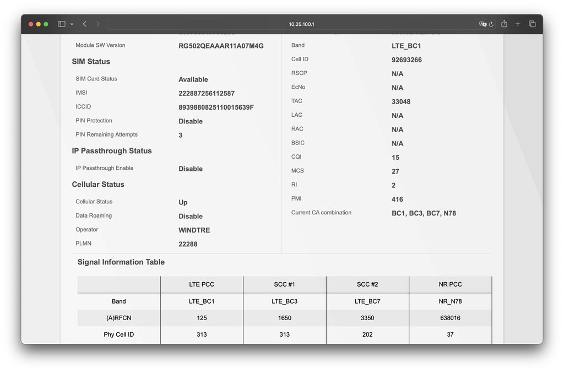Select ARFCN cell 3350
564x372 pixels.
(x=367, y=317)
